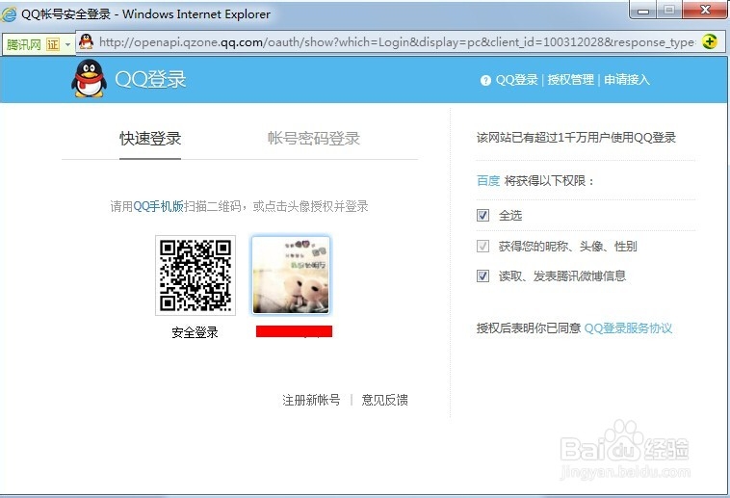Click the 获得您的昵称、头像、性别 checkbox

482,246
